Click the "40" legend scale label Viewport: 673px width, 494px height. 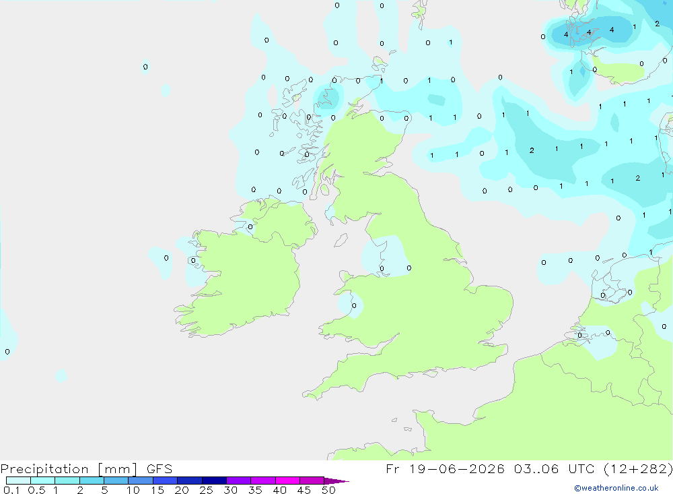tap(279, 490)
